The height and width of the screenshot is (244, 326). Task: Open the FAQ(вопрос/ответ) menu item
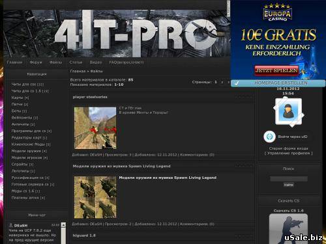click(x=126, y=62)
